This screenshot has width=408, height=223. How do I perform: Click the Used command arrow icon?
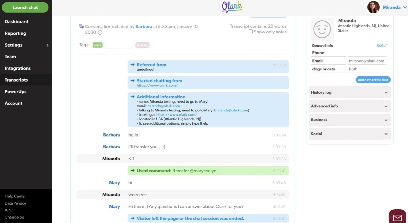[133, 171]
